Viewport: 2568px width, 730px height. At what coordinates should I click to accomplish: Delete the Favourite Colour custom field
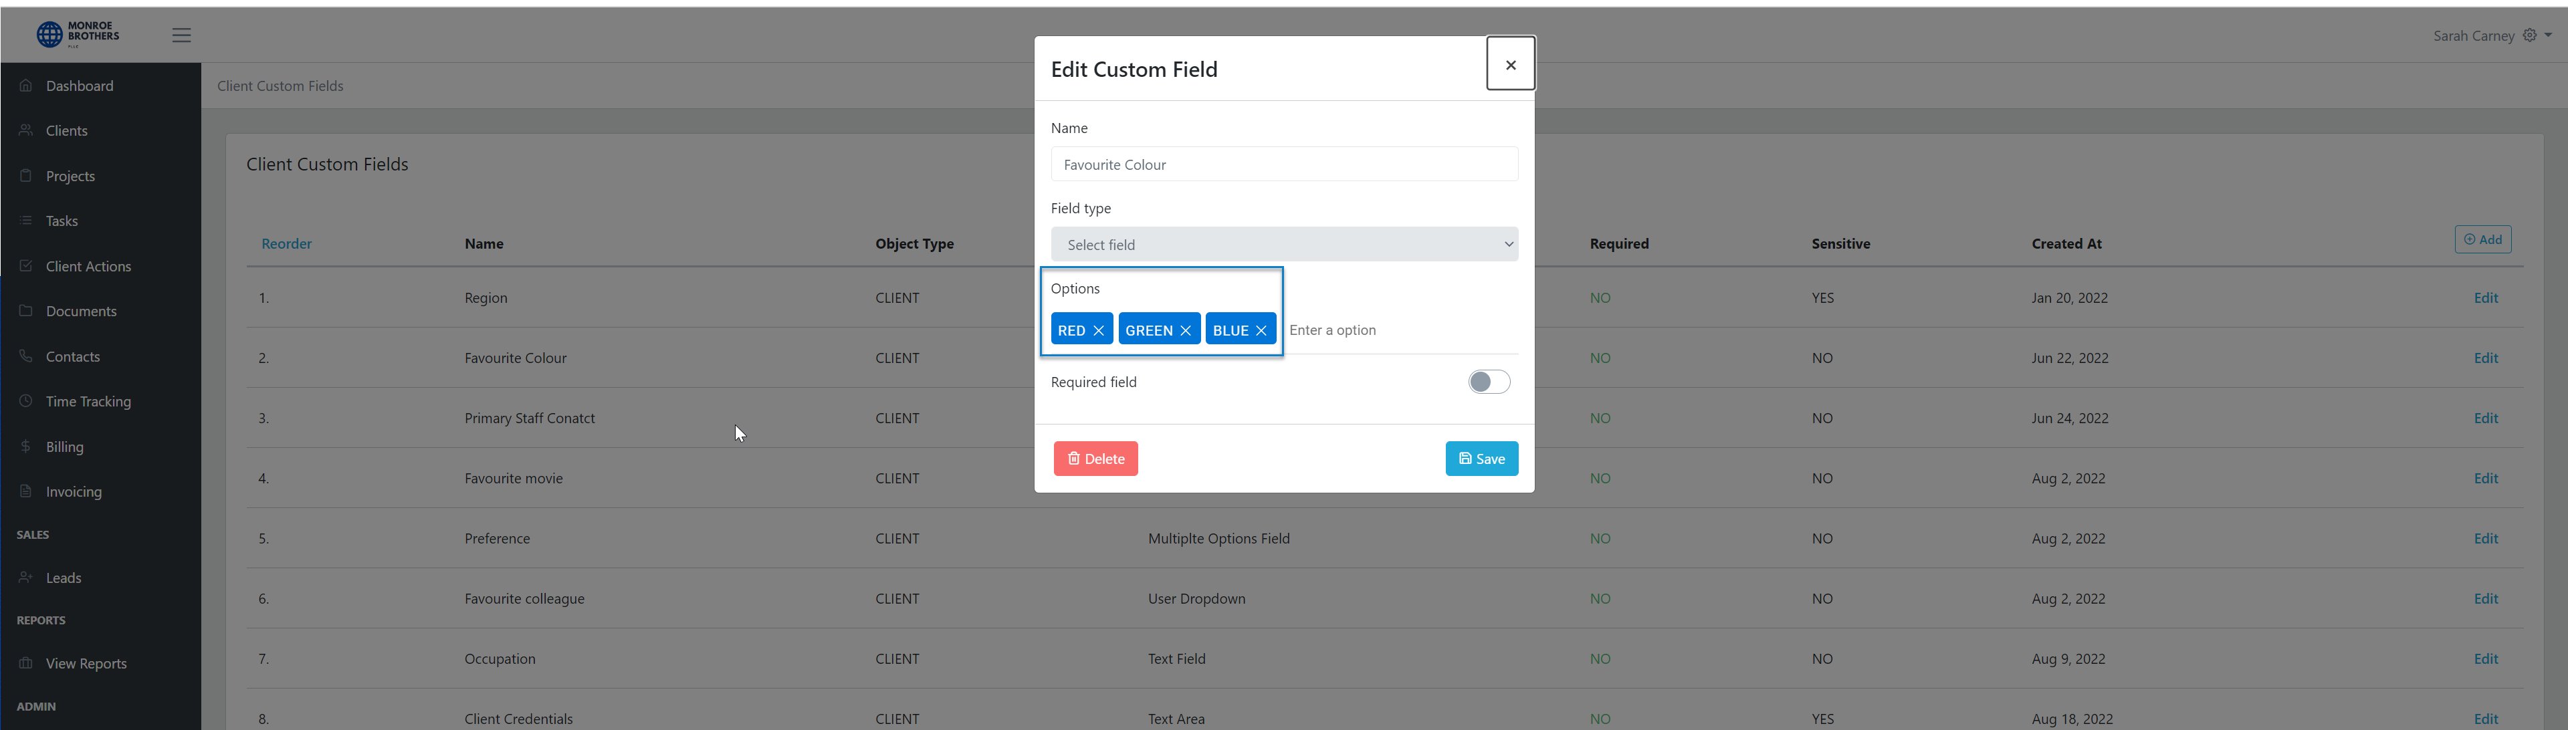[x=1095, y=458]
